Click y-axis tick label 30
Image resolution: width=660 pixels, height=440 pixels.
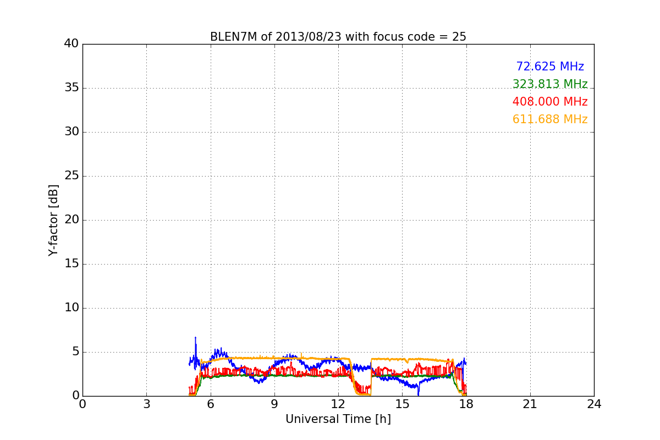click(71, 132)
